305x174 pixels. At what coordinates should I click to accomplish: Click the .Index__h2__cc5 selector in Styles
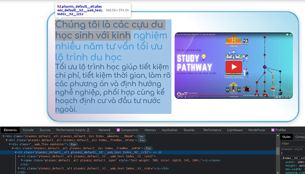coord(294,158)
